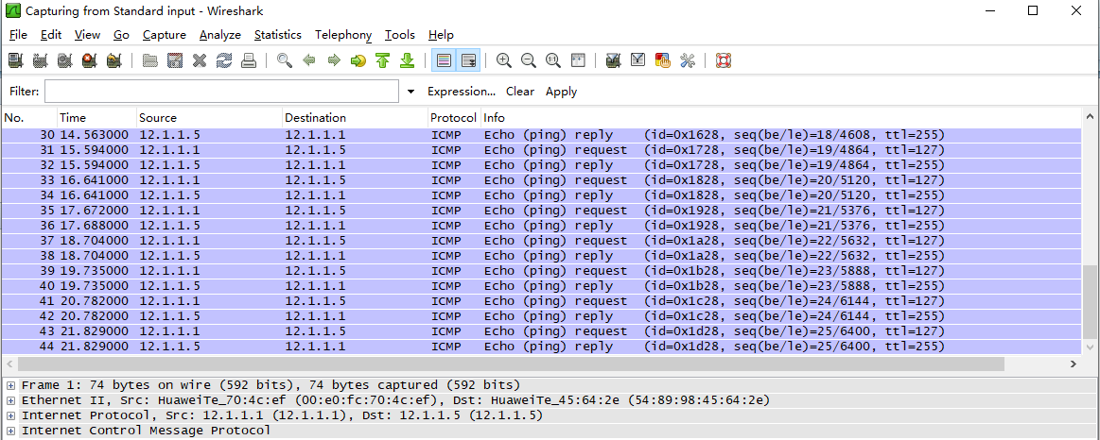Jump to the last packet icon
Image resolution: width=1100 pixels, height=440 pixels.
[x=408, y=61]
